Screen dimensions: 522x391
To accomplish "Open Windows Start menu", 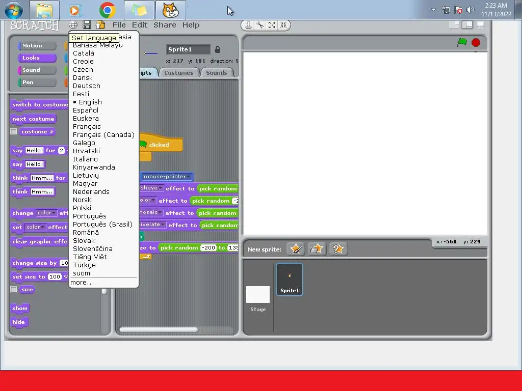I will pos(14,10).
